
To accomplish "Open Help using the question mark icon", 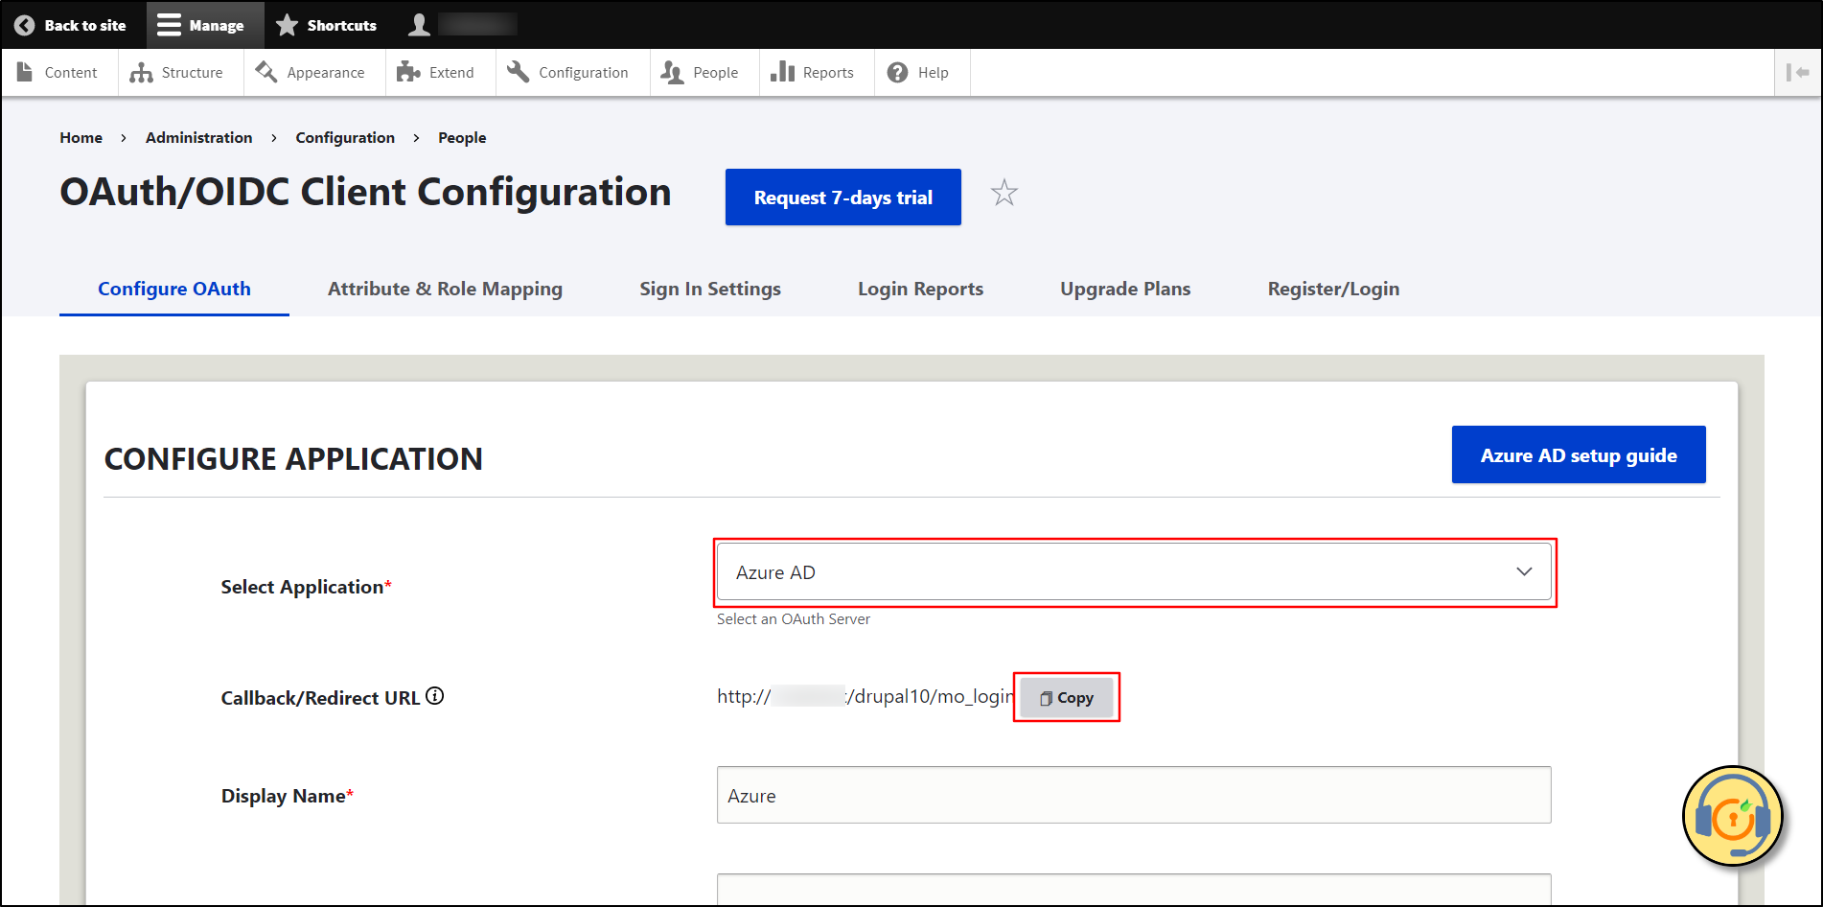I will click(x=897, y=71).
